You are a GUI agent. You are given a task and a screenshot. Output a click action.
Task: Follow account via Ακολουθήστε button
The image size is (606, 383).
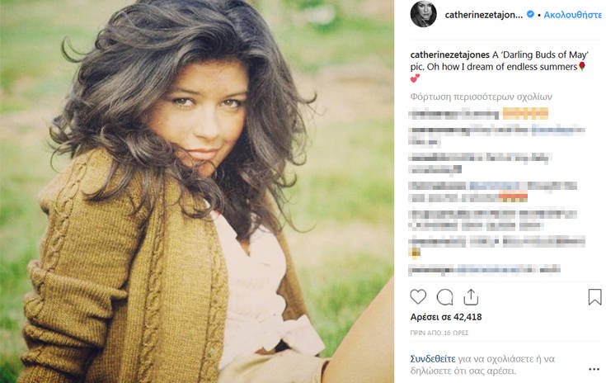573,15
